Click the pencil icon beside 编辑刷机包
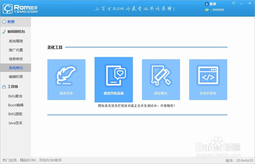Screen dimensions: 255x164 3,31
